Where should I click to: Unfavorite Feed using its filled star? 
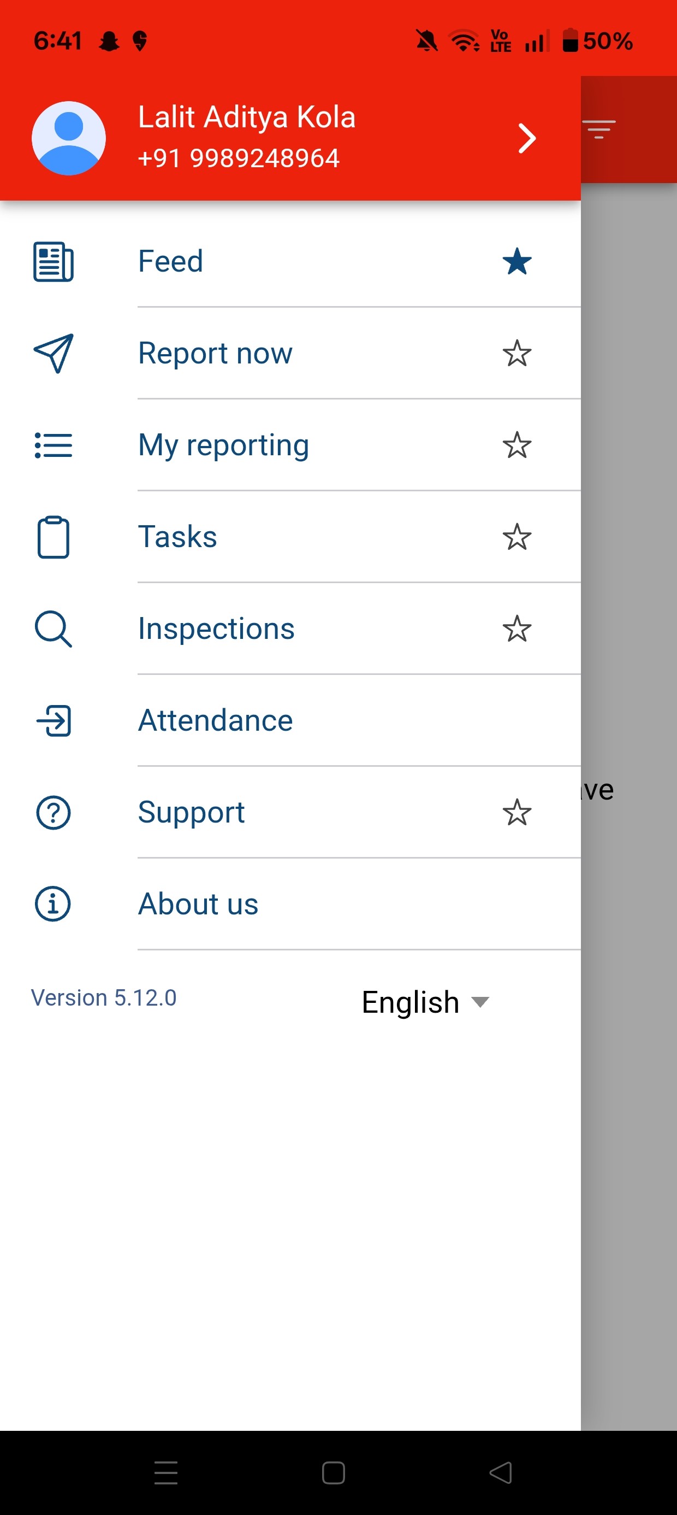click(516, 262)
